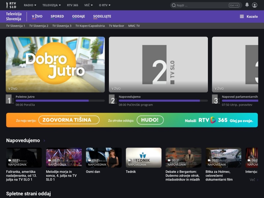Click the arrow next to Napovedujemo heading
Image resolution: width=264 pixels, height=198 pixels.
tap(44, 141)
